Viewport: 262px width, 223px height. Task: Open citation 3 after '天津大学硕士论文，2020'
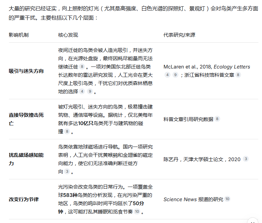245,159
